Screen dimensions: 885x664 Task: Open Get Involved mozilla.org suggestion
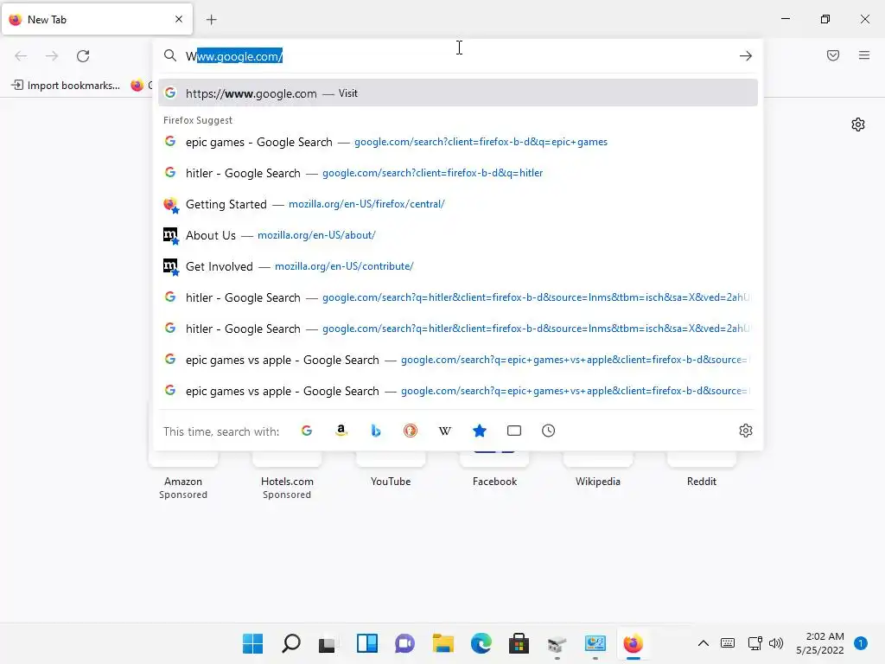coord(458,266)
